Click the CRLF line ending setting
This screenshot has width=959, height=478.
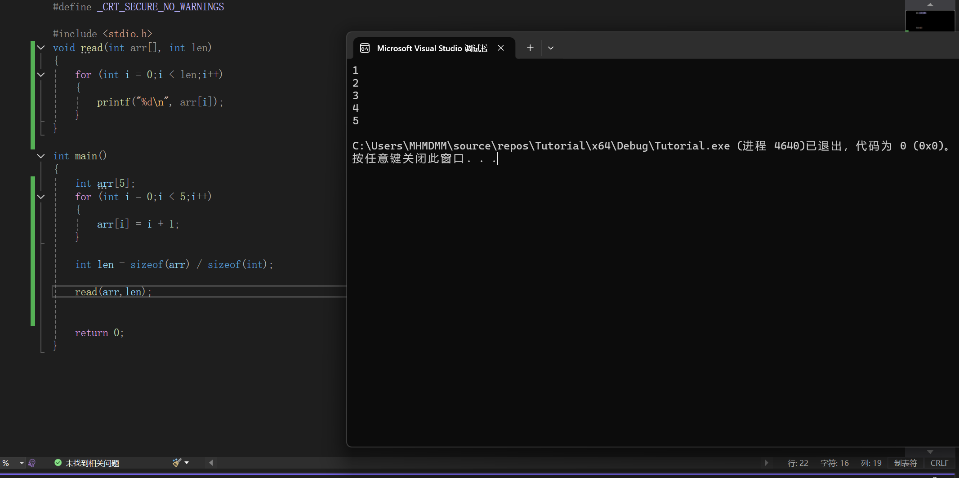(939, 463)
